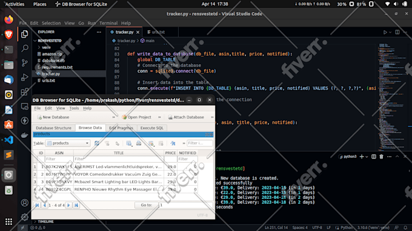Click the Attach Database button

point(186,117)
